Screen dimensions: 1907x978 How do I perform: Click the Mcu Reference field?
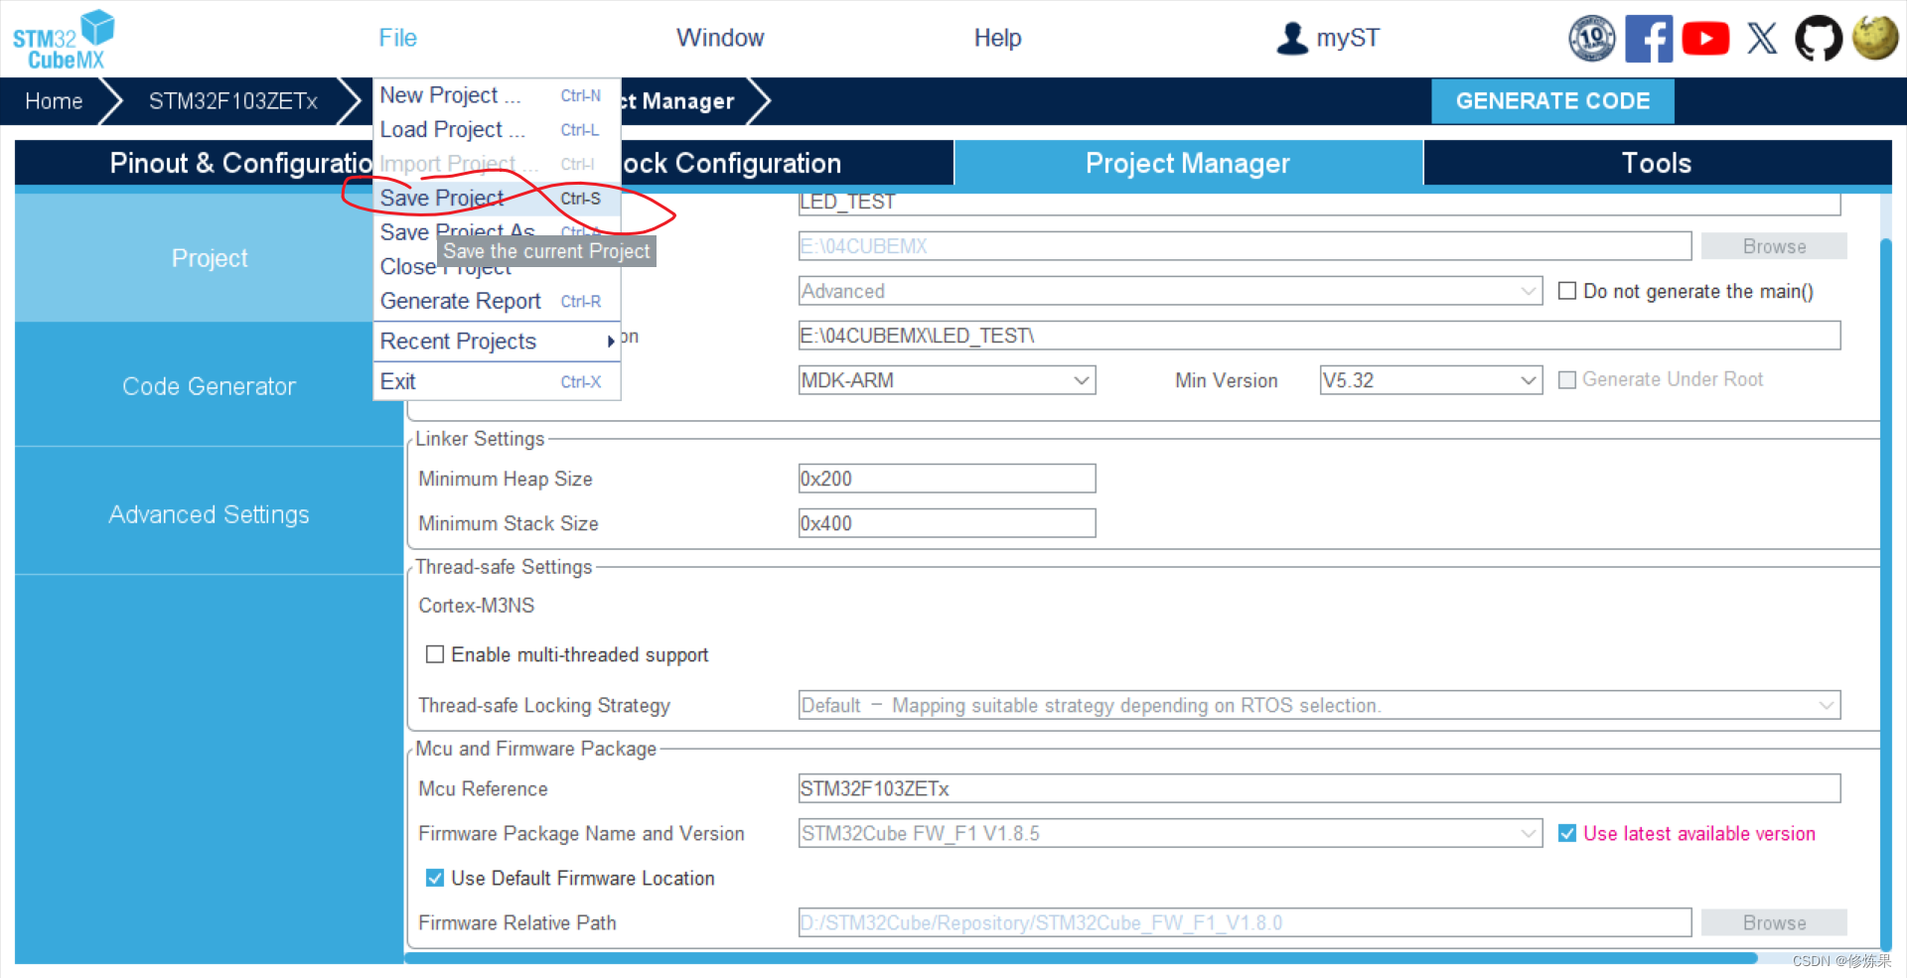(x=1319, y=788)
